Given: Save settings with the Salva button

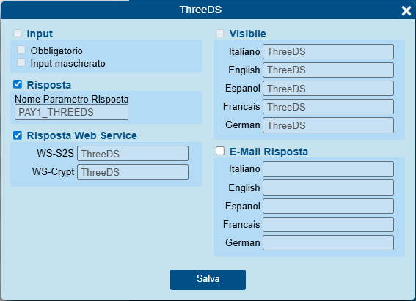Looking at the screenshot, I should [x=208, y=280].
